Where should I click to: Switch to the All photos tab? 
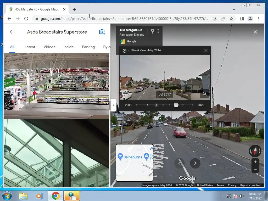[12, 47]
